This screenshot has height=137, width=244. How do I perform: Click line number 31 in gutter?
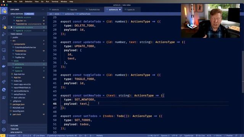[x=55, y=42]
